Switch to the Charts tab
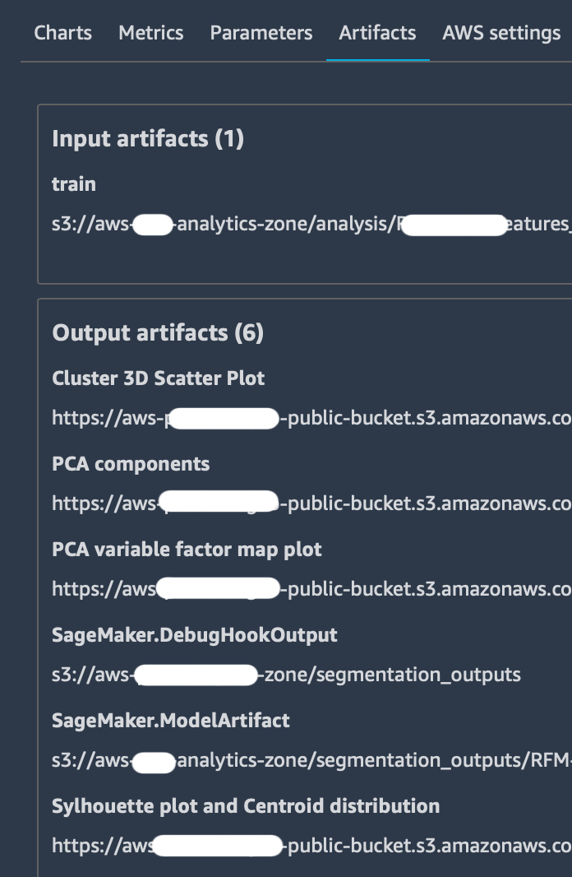This screenshot has width=572, height=877. pyautogui.click(x=62, y=33)
